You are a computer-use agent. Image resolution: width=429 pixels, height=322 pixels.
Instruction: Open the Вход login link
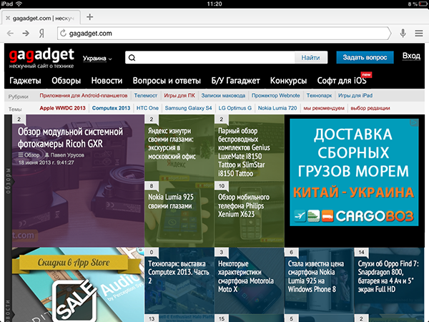(411, 56)
